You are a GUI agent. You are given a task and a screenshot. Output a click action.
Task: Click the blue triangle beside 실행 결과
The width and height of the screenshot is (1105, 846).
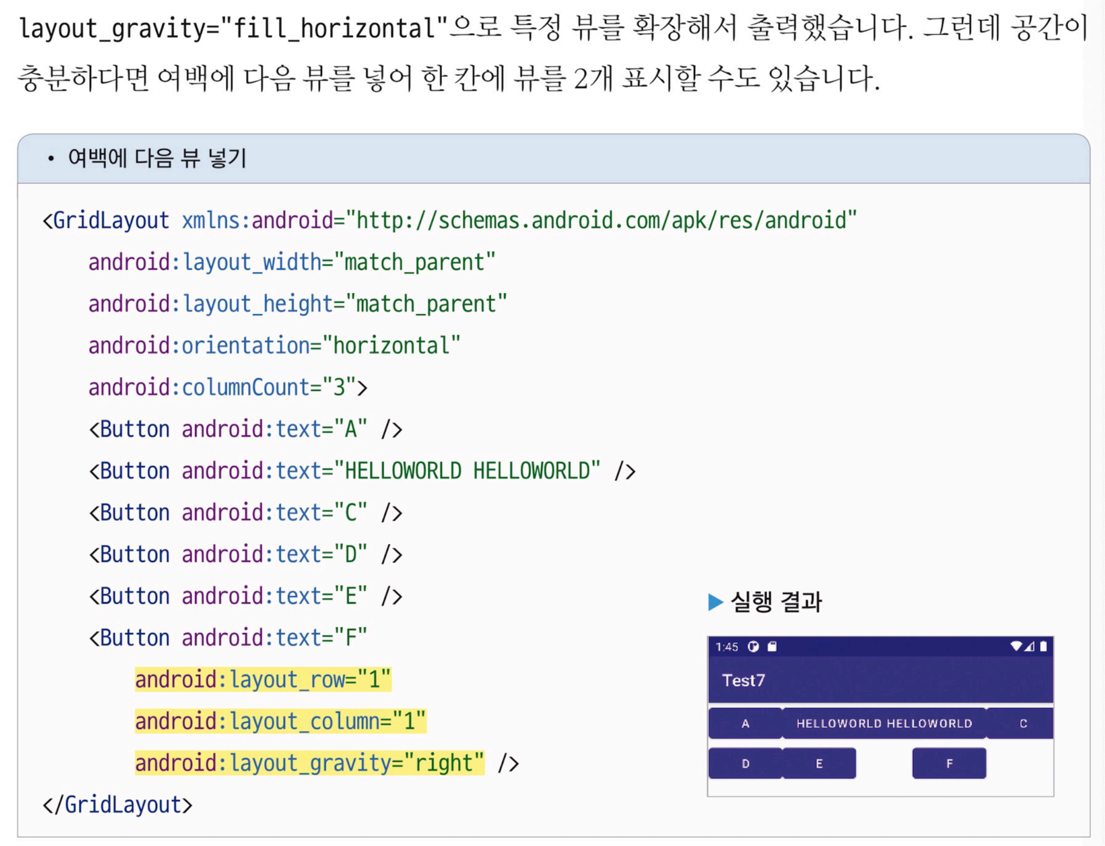click(715, 602)
